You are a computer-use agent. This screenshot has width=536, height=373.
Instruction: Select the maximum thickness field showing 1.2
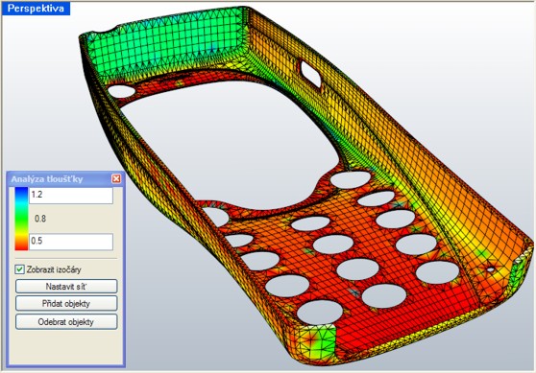pos(71,196)
